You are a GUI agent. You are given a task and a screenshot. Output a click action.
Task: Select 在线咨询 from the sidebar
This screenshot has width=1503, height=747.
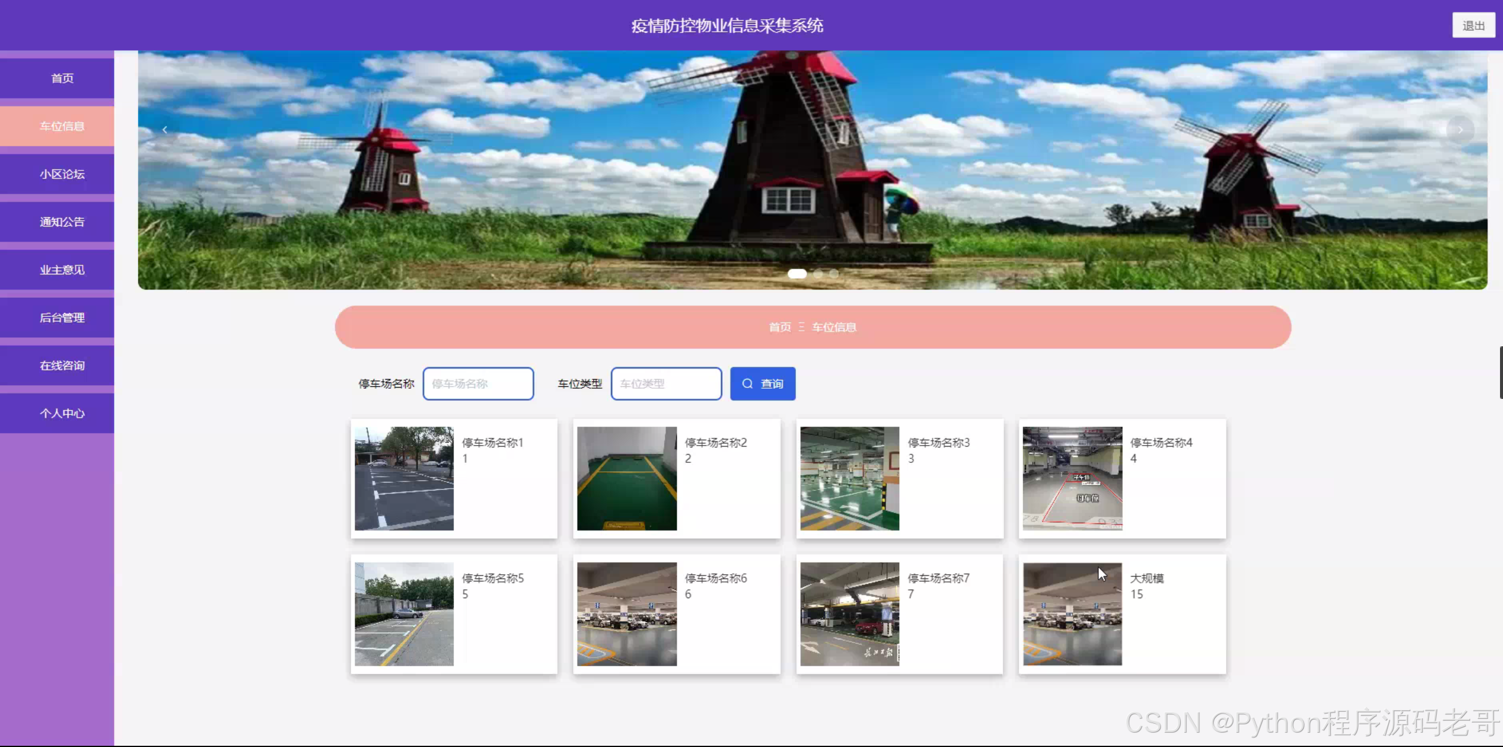[x=62, y=365]
